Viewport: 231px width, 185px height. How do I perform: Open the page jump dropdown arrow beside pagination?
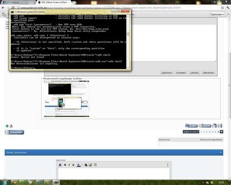tap(221, 132)
